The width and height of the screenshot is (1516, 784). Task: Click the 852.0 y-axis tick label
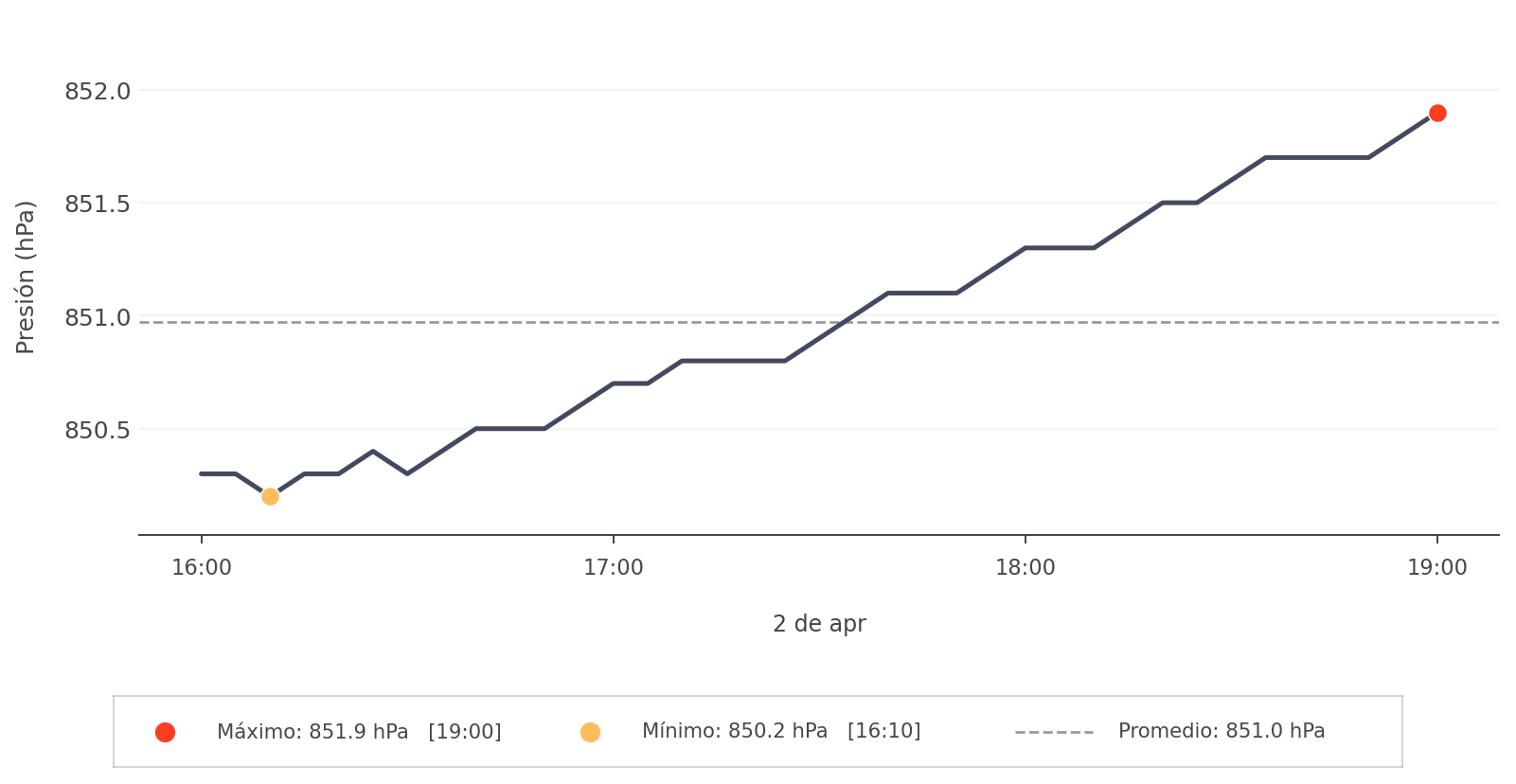pos(98,92)
